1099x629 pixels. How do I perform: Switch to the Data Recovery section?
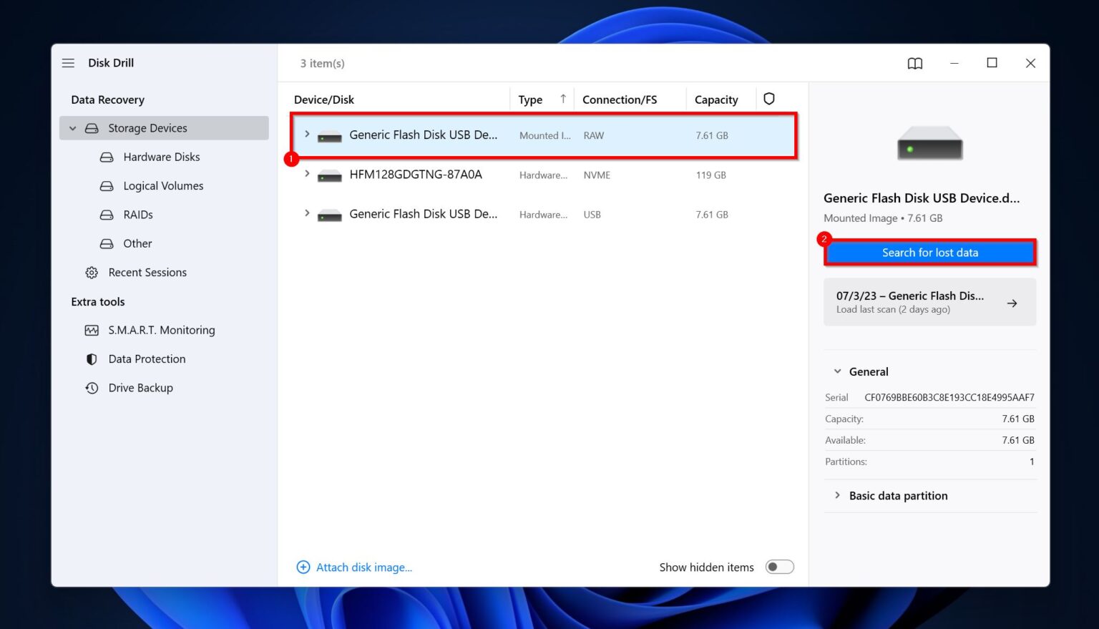point(107,99)
